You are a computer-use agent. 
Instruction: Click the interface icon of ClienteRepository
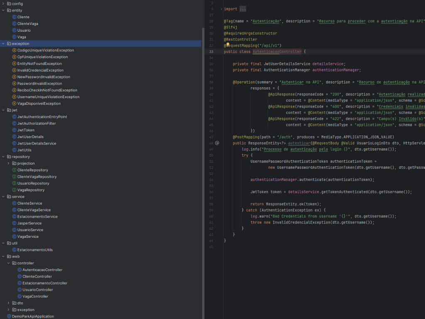[15, 170]
